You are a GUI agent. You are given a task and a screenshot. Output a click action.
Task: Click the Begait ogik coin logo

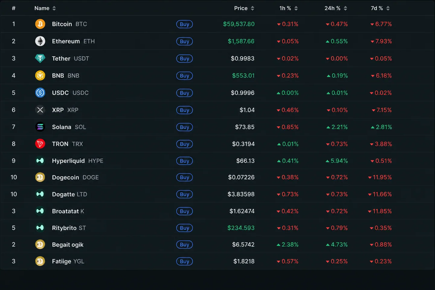40,244
